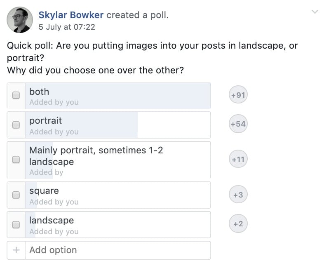Click the plus icon beside Add option
This screenshot has width=324, height=268.
tap(16, 250)
